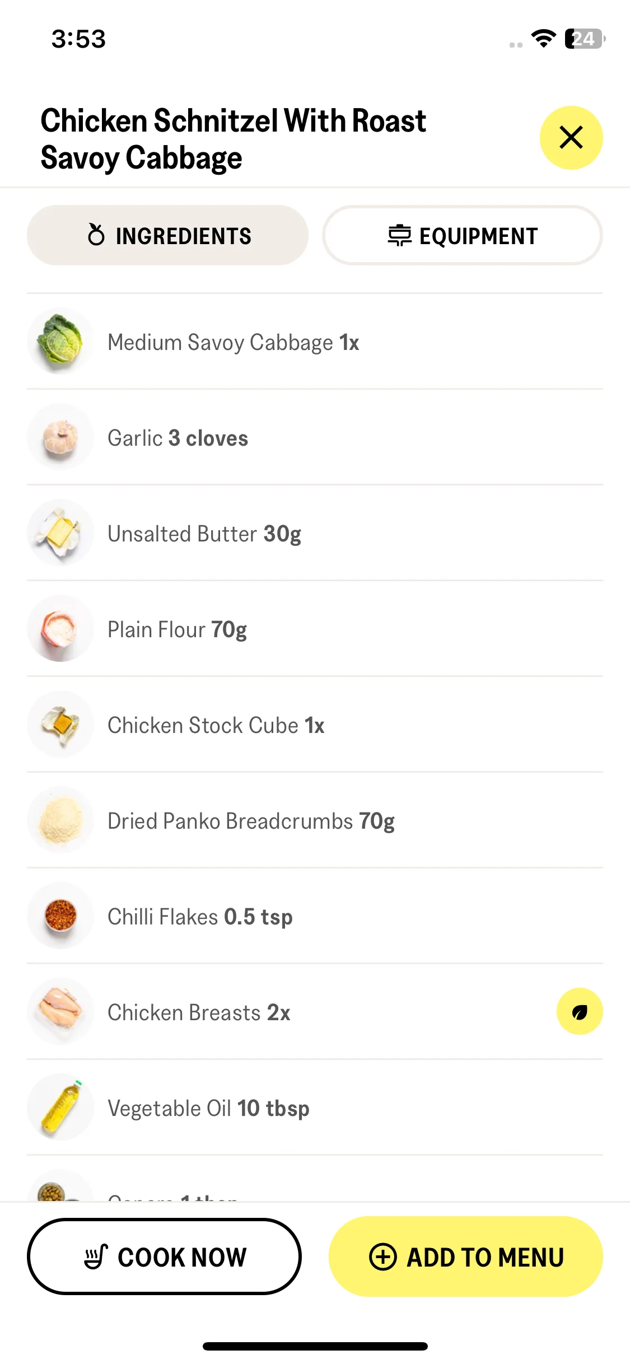Tap the Plain Flour ingredient icon
This screenshot has height=1364, width=630.
coord(60,628)
